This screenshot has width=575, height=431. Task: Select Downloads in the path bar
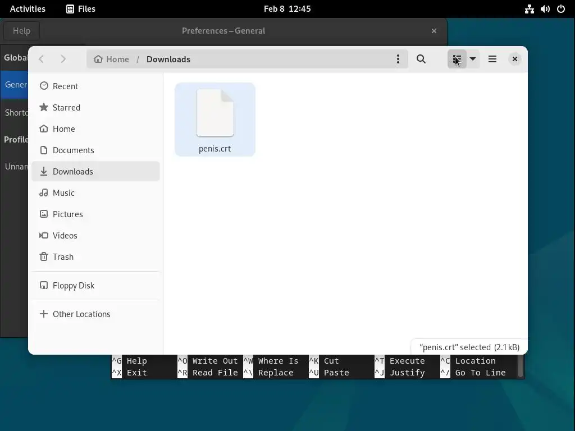click(168, 59)
